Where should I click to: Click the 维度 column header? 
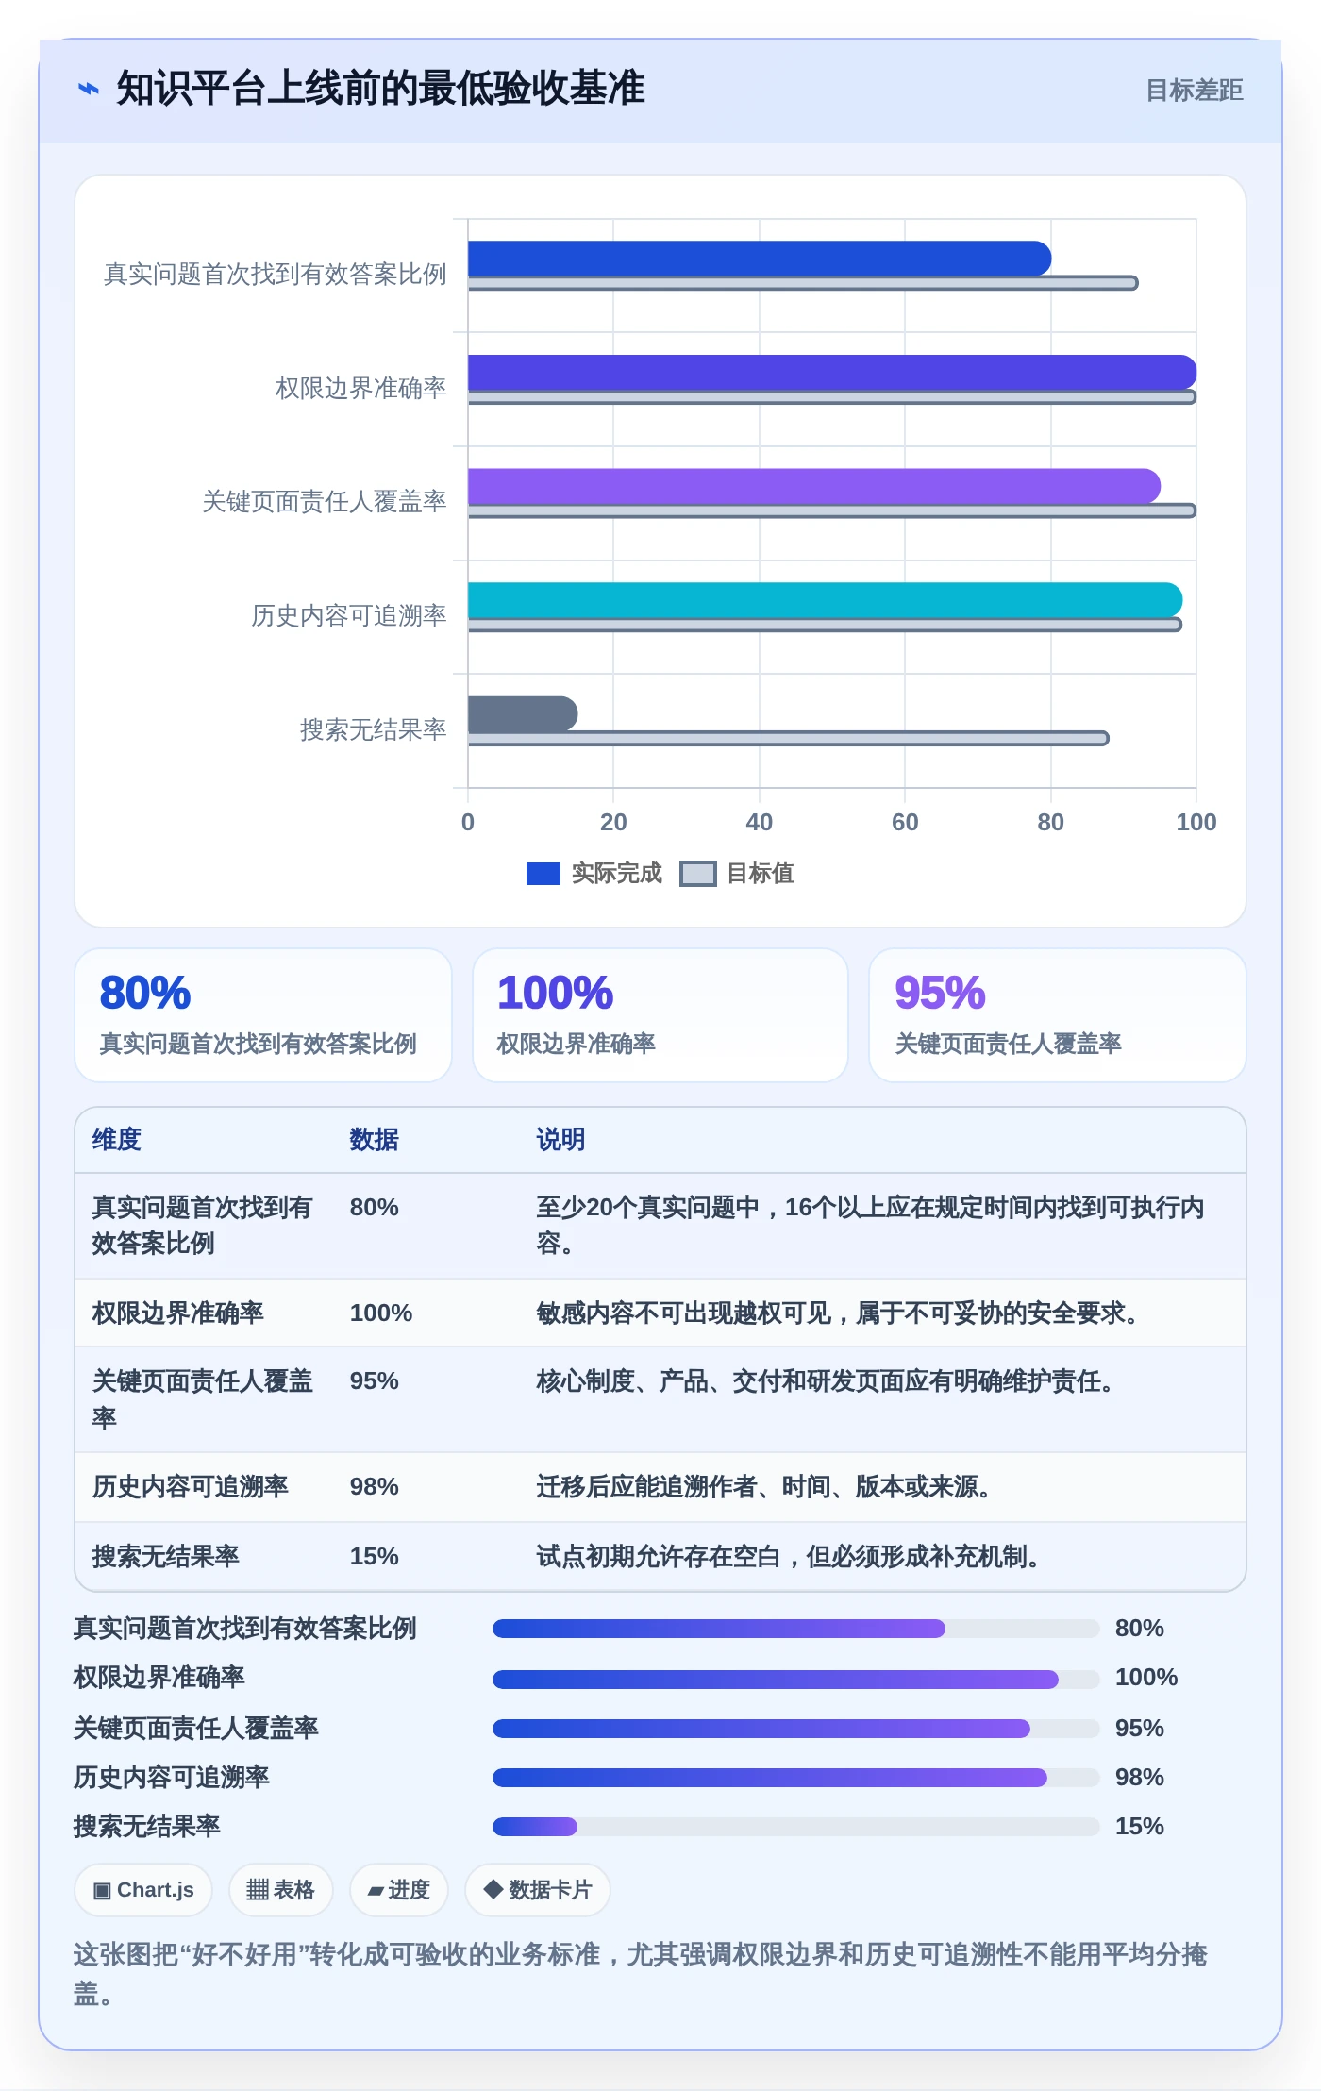point(116,1140)
